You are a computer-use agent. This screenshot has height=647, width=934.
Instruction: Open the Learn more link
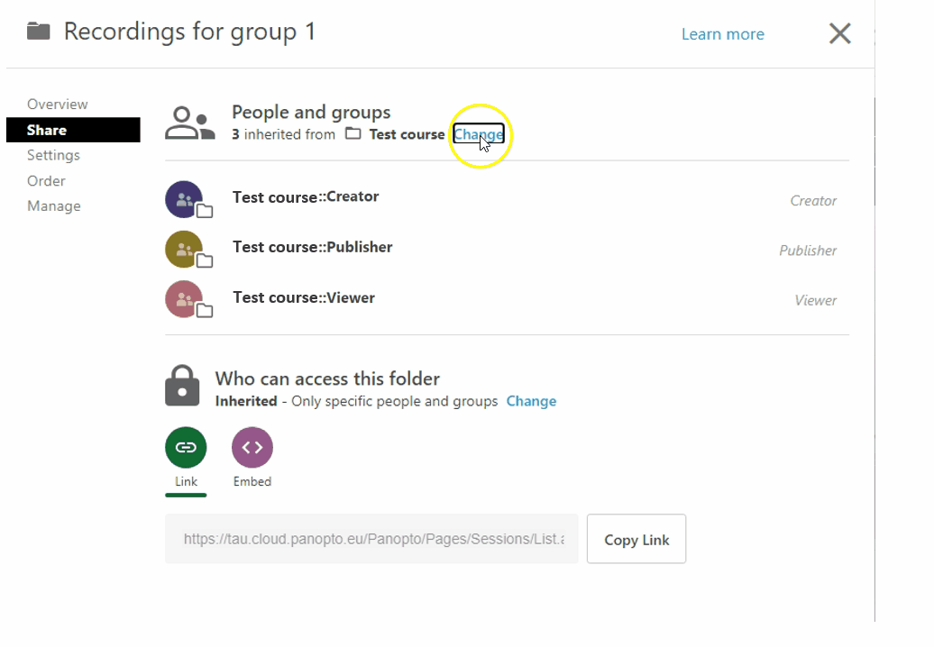pyautogui.click(x=722, y=34)
